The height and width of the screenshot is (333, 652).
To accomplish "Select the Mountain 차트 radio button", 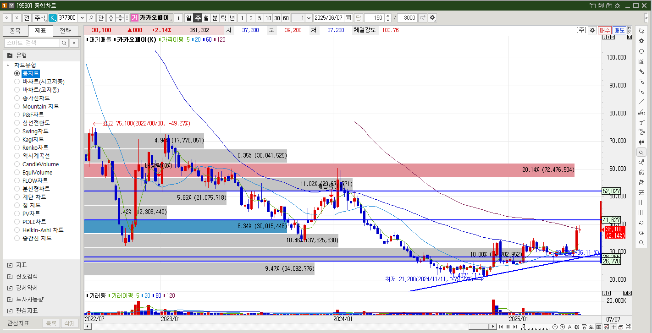I will tap(17, 106).
